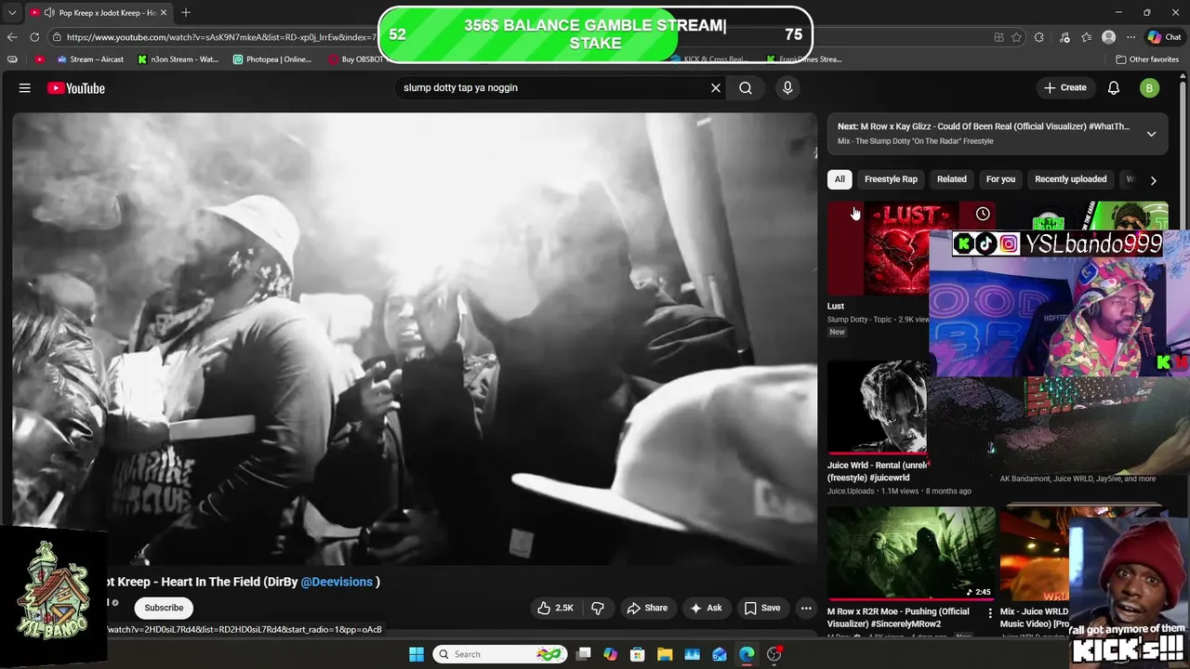Launch Copilot from the taskbar
Image resolution: width=1190 pixels, height=669 pixels.
point(610,654)
